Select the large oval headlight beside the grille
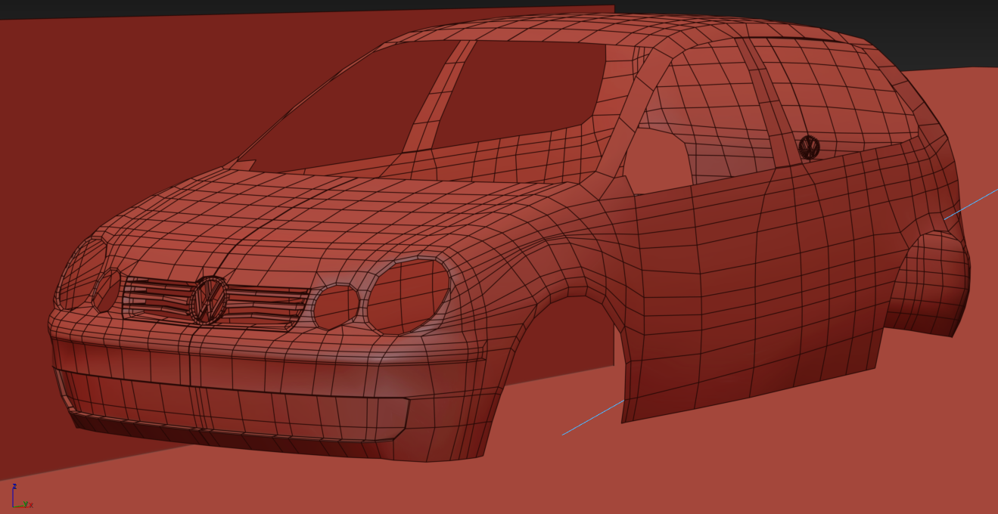The image size is (998, 514). coord(407,296)
